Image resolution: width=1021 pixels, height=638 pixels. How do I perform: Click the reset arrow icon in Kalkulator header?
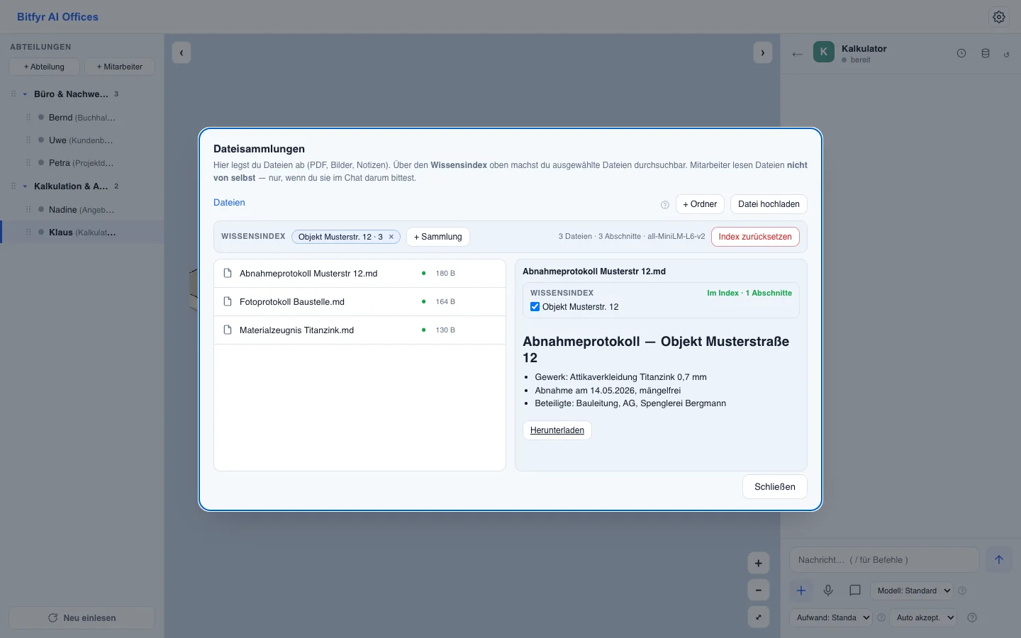1007,55
